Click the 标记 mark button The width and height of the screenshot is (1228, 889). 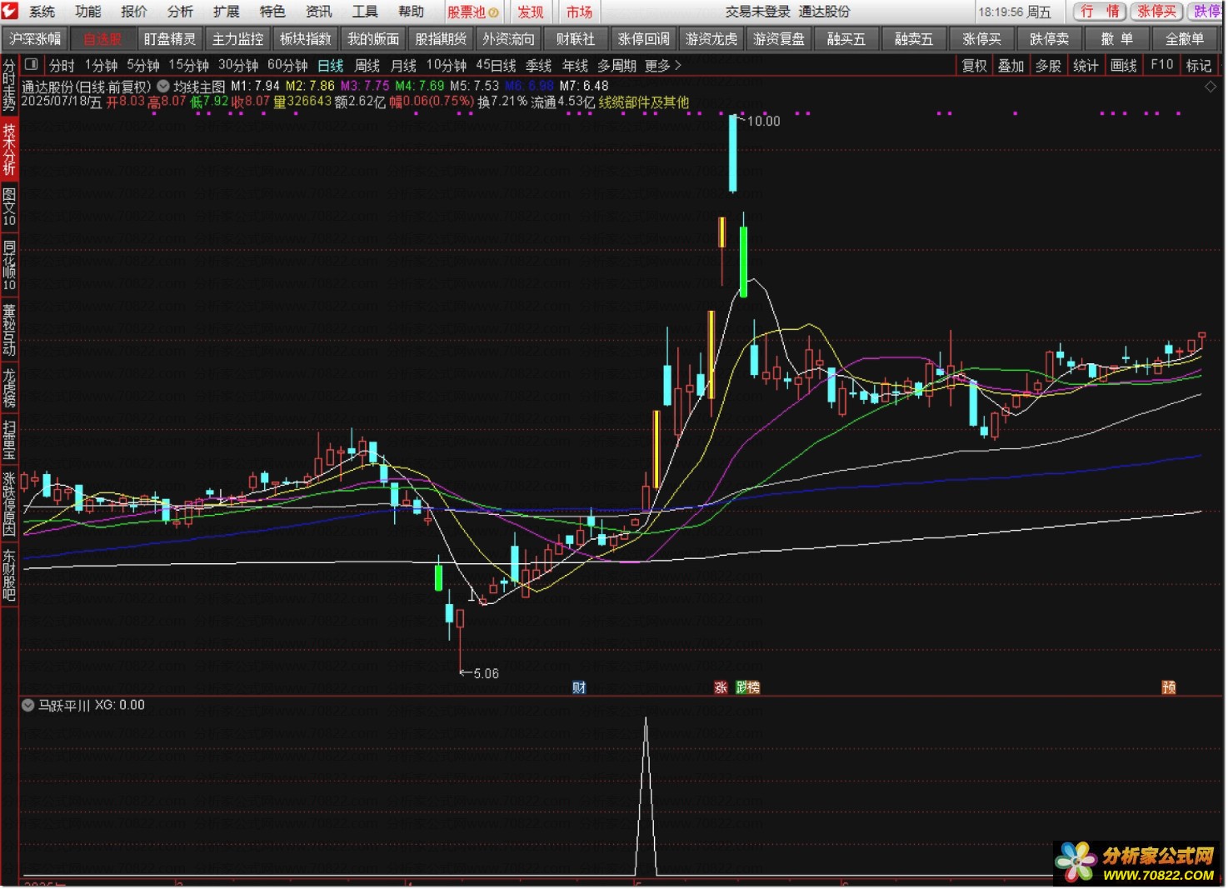[x=1199, y=65]
